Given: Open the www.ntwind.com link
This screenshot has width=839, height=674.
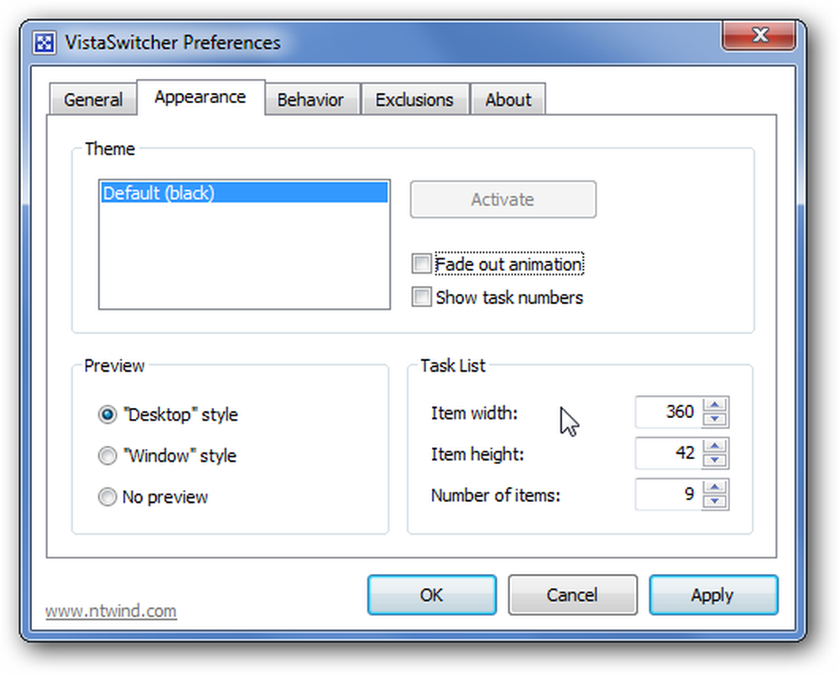Looking at the screenshot, I should pyautogui.click(x=111, y=611).
